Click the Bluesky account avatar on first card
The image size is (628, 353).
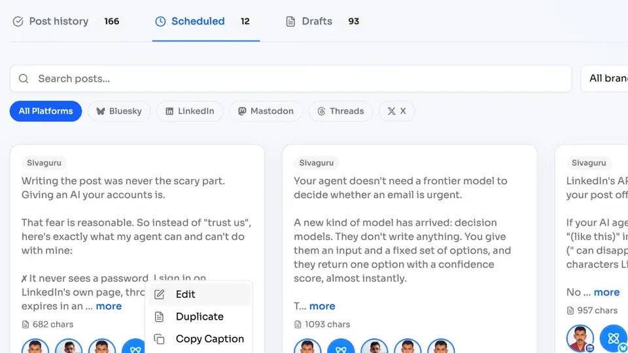point(135,346)
